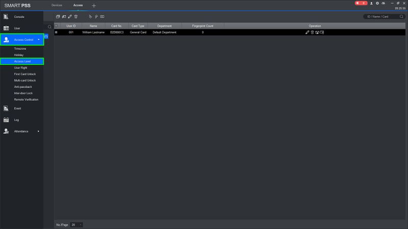Switch to the Access tab
The height and width of the screenshot is (229, 408).
(x=78, y=5)
